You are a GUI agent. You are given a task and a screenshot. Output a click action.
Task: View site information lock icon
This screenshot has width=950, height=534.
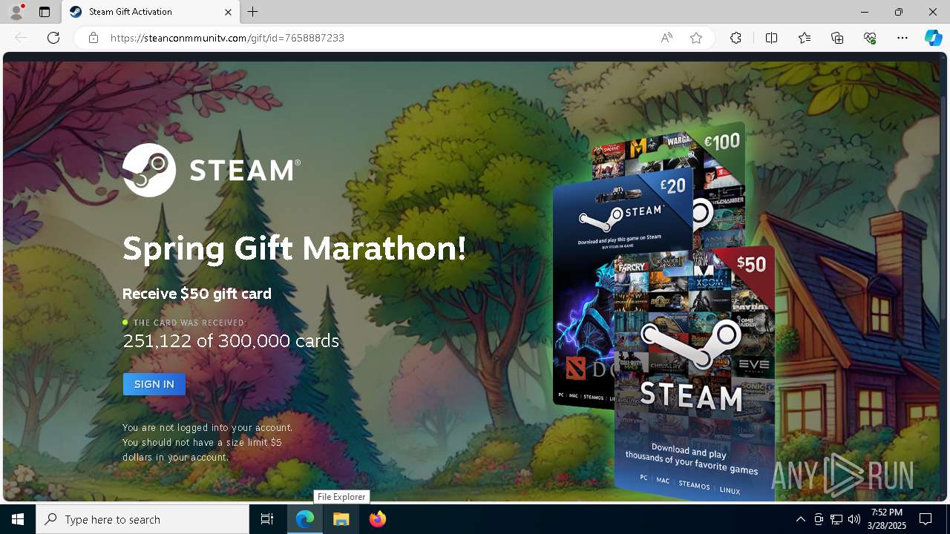point(94,38)
